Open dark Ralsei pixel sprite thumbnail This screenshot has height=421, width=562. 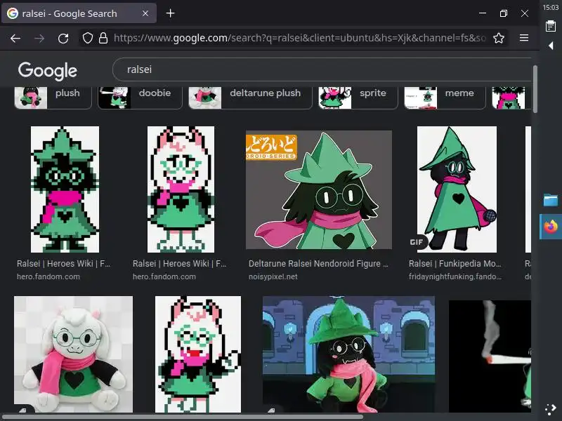point(65,189)
